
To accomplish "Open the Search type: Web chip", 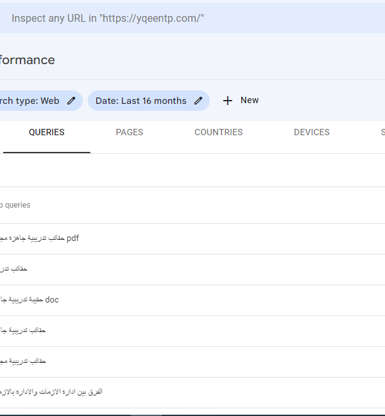I will tap(41, 101).
